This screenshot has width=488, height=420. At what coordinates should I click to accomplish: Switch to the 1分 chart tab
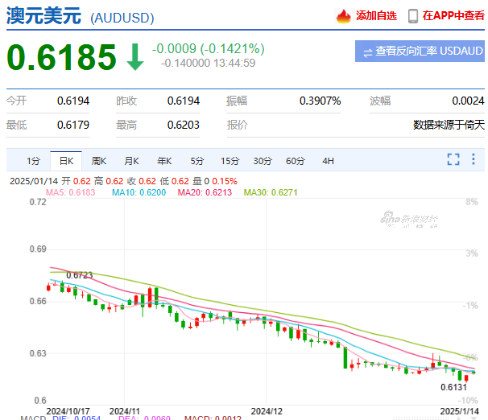[x=32, y=160]
